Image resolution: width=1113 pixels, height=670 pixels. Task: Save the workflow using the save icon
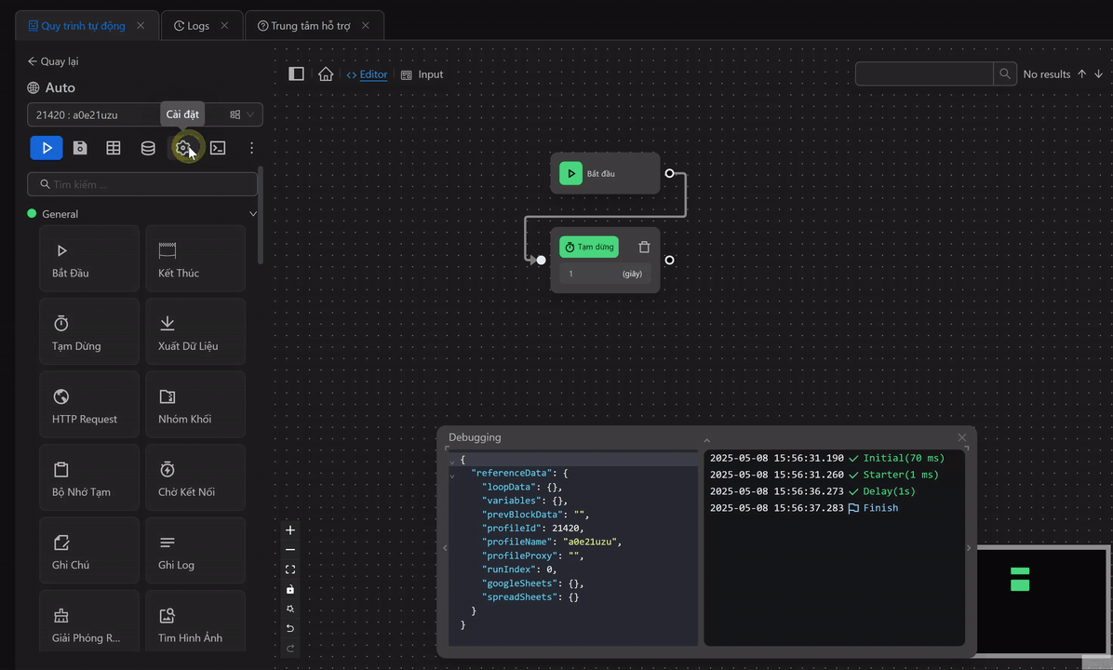pos(79,147)
